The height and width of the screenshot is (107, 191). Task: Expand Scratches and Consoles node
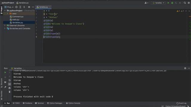tap(5, 29)
